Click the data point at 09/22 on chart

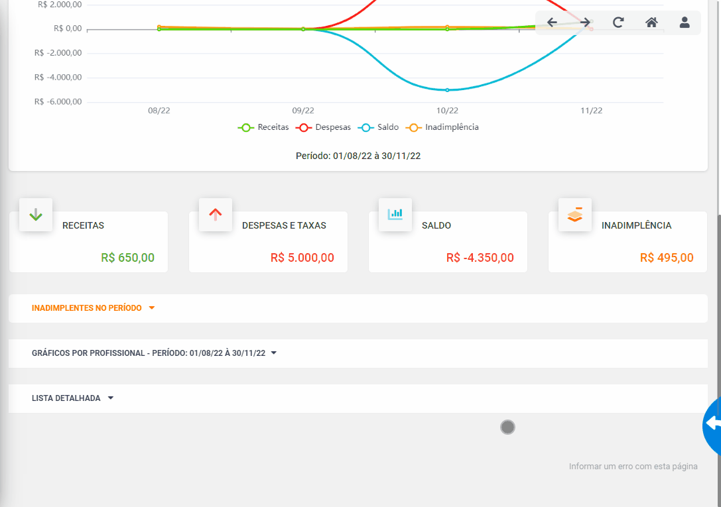(x=303, y=29)
